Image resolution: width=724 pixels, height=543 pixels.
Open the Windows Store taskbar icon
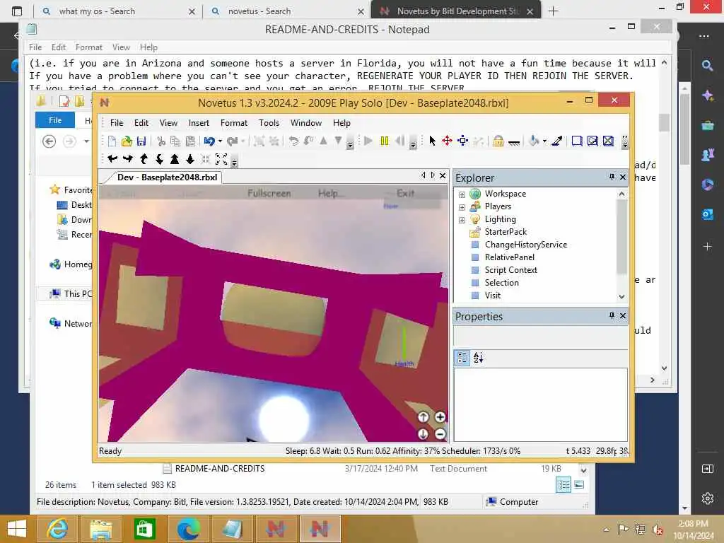tap(144, 529)
